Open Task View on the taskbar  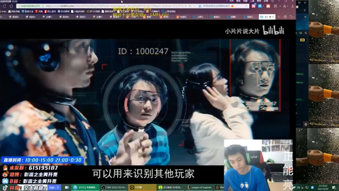[67, 188]
